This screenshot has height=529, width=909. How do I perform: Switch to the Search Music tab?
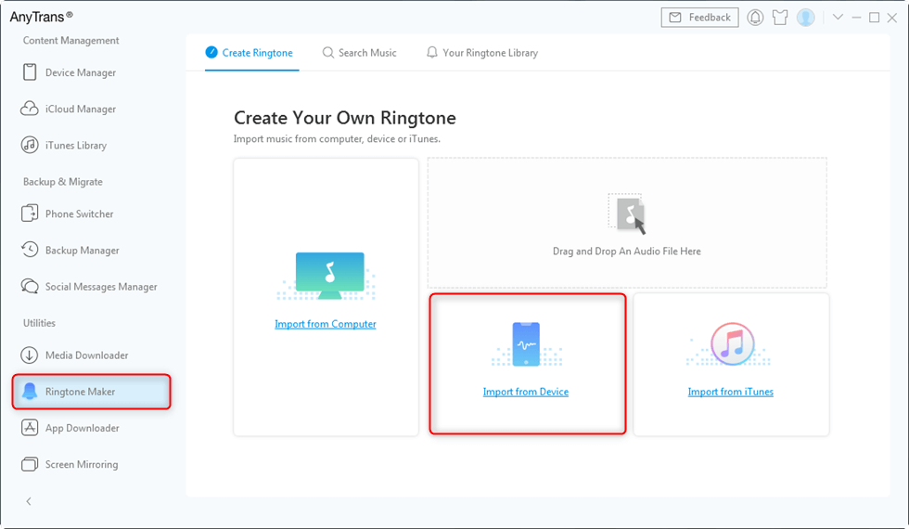tap(359, 53)
